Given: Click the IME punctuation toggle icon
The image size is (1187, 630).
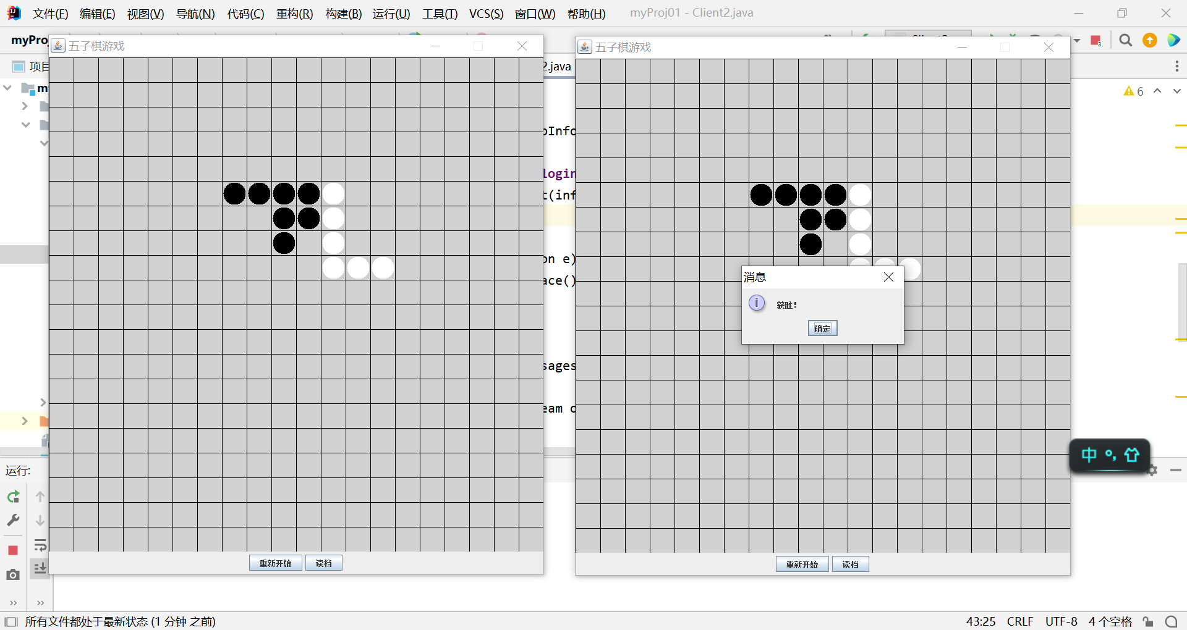Looking at the screenshot, I should [1110, 455].
